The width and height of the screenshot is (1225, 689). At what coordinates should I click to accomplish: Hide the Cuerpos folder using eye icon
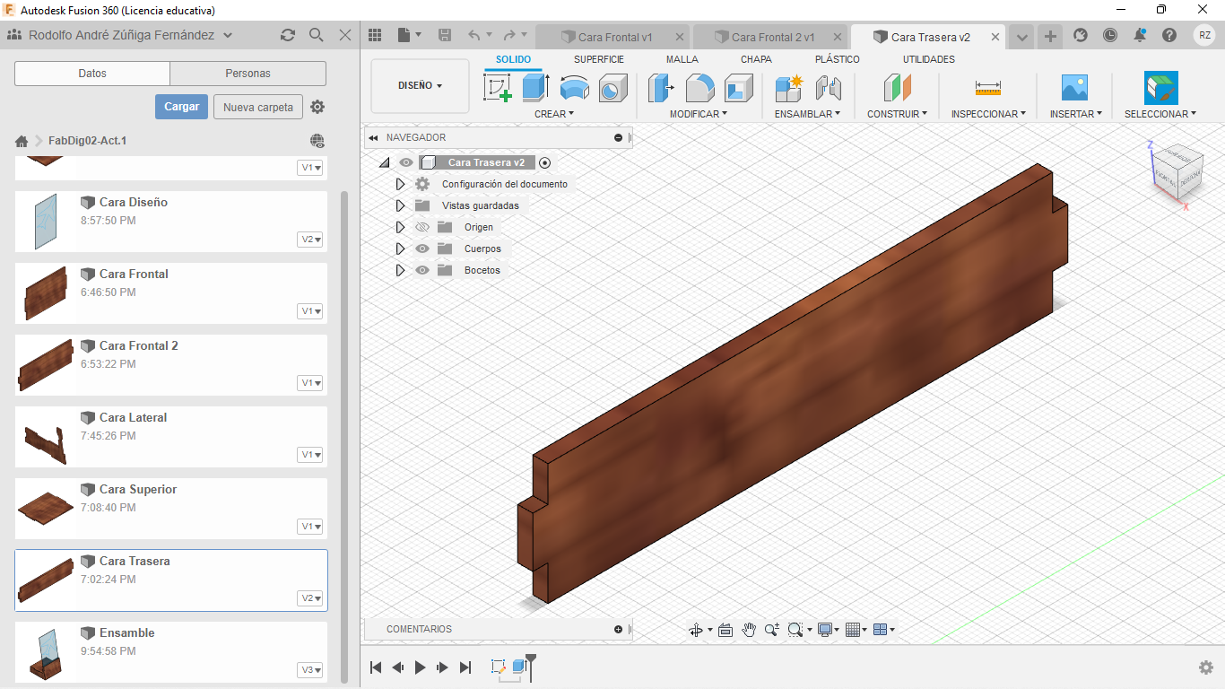click(422, 249)
